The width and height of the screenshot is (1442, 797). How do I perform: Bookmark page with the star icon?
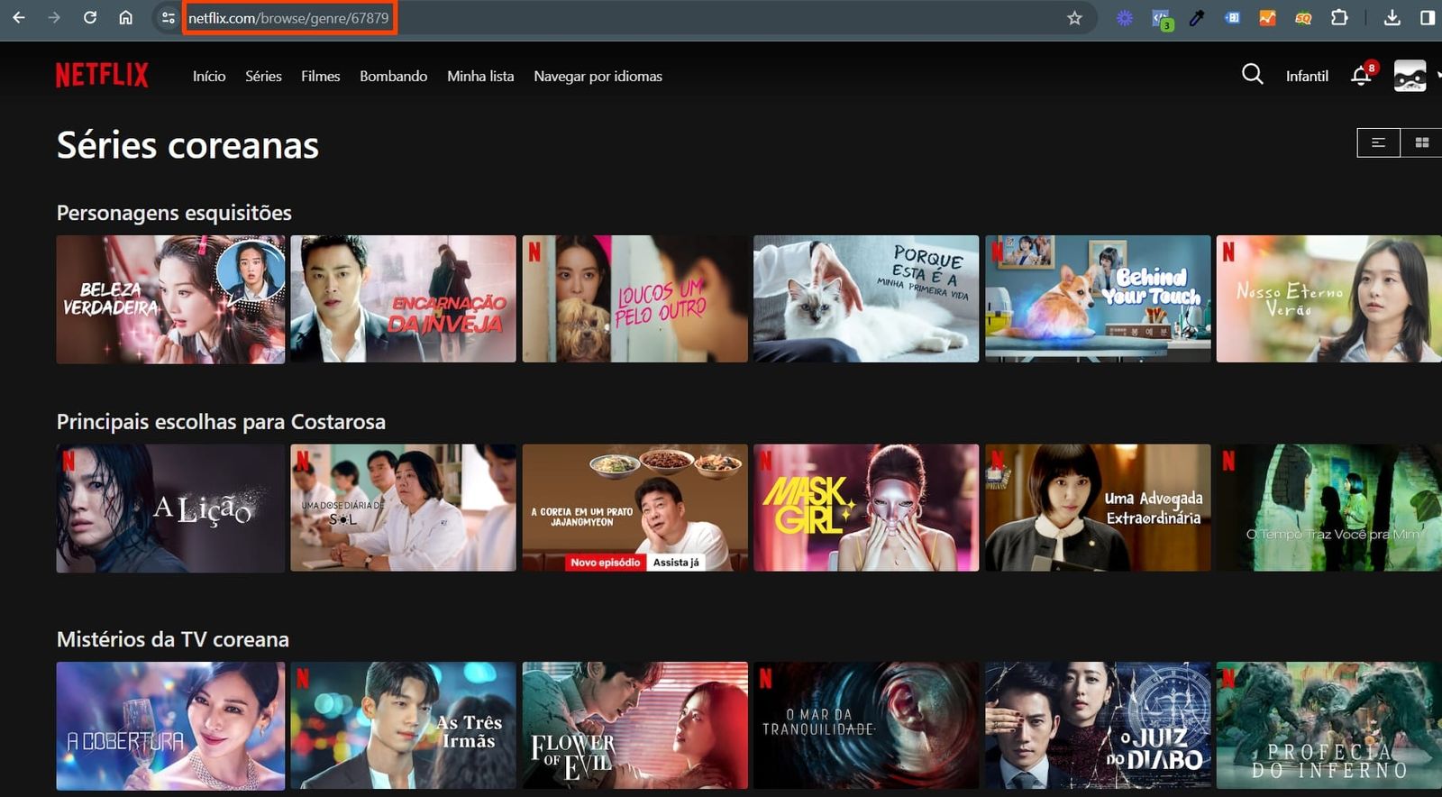tap(1074, 18)
